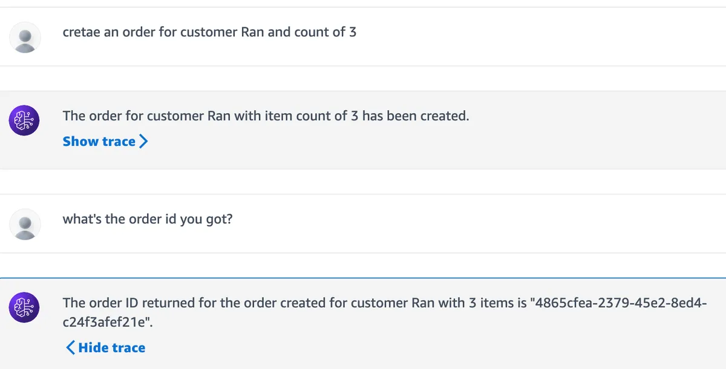Viewport: 726px width, 369px height.
Task: Click the agent icon beside the order-created reply
Action: point(25,121)
